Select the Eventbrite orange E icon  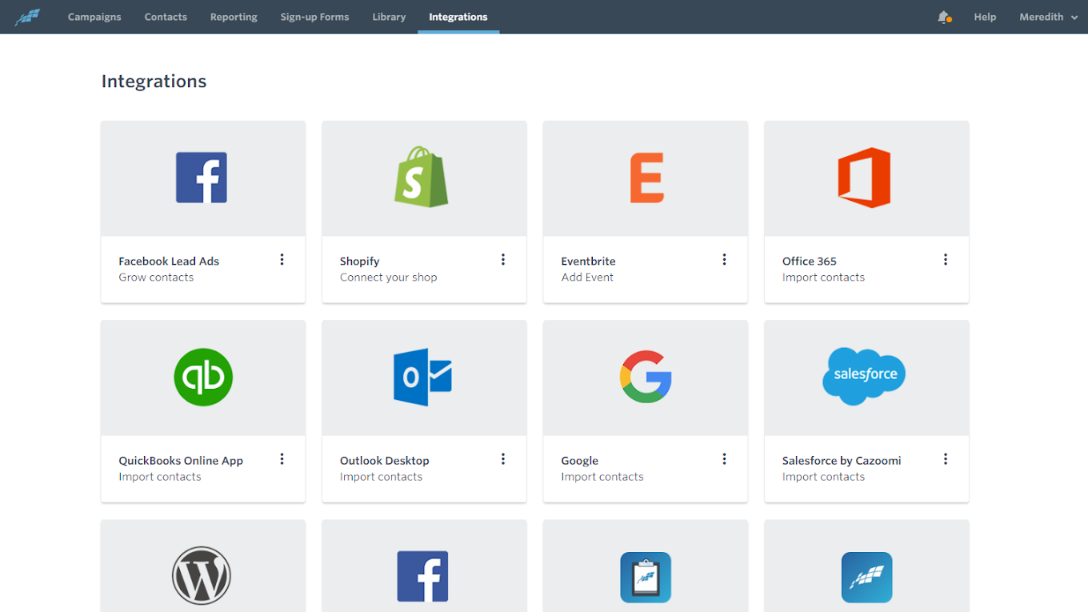coord(646,178)
